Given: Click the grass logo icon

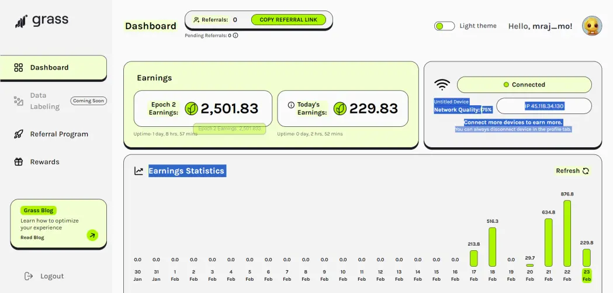Looking at the screenshot, I should [21, 21].
